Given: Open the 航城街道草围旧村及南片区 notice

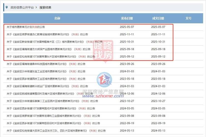Looking at the screenshot, I should [x=50, y=94].
